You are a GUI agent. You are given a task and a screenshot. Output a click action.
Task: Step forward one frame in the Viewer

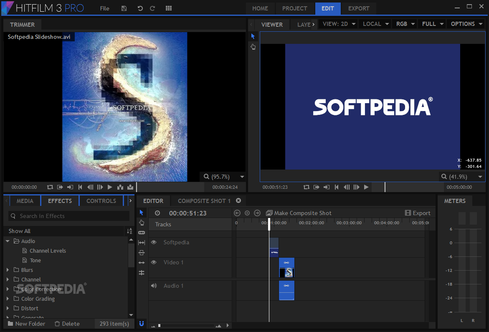tap(357, 187)
